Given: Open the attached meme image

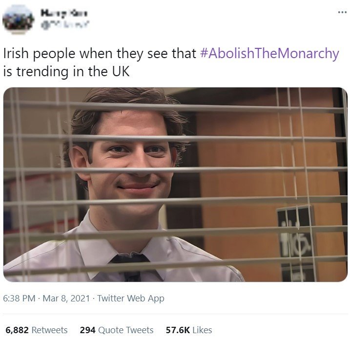Looking at the screenshot, I should coord(175,185).
